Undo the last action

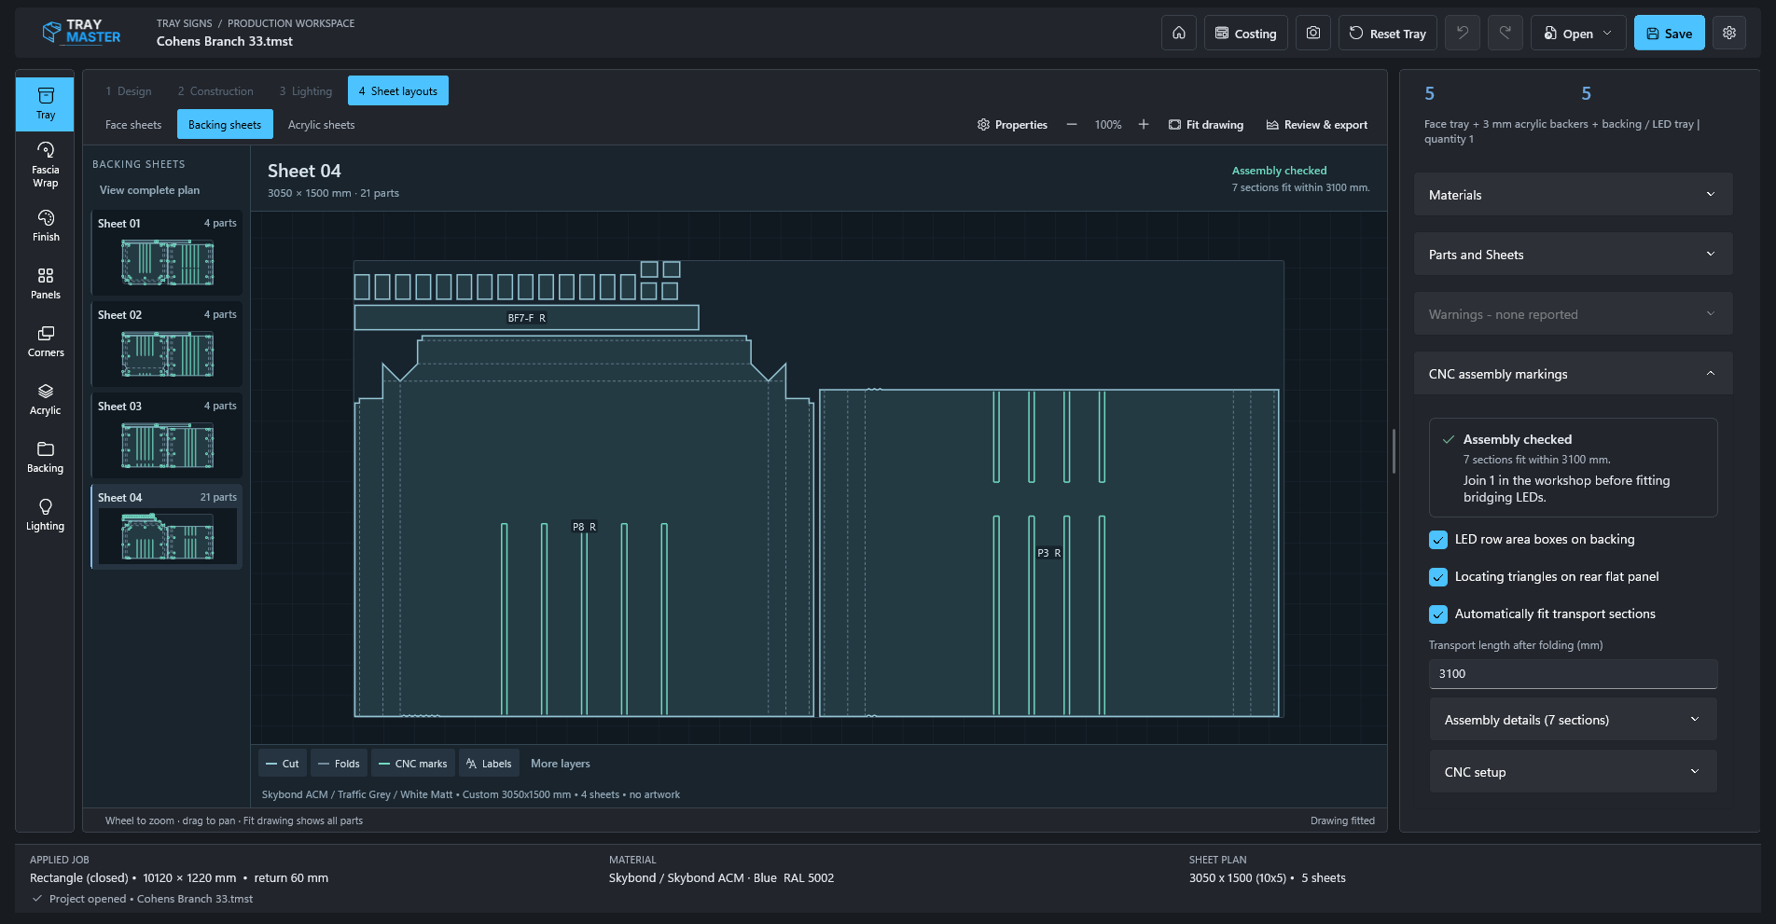click(1463, 33)
